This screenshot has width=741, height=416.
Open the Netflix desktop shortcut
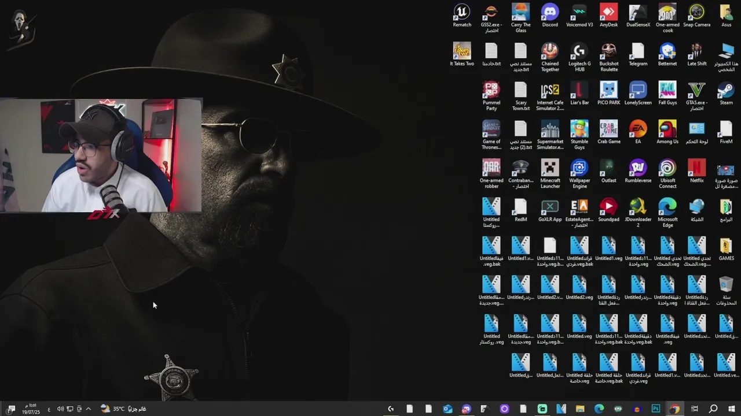696,171
